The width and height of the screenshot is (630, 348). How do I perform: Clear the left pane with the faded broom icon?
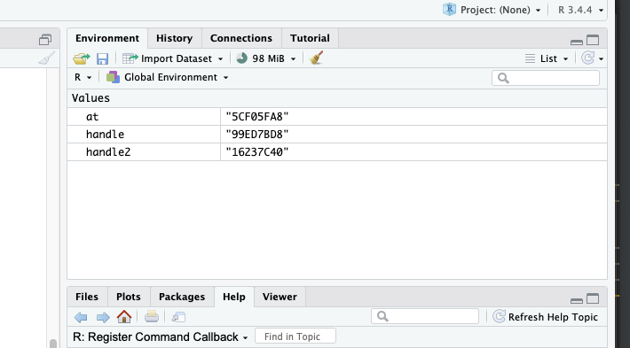(x=47, y=58)
